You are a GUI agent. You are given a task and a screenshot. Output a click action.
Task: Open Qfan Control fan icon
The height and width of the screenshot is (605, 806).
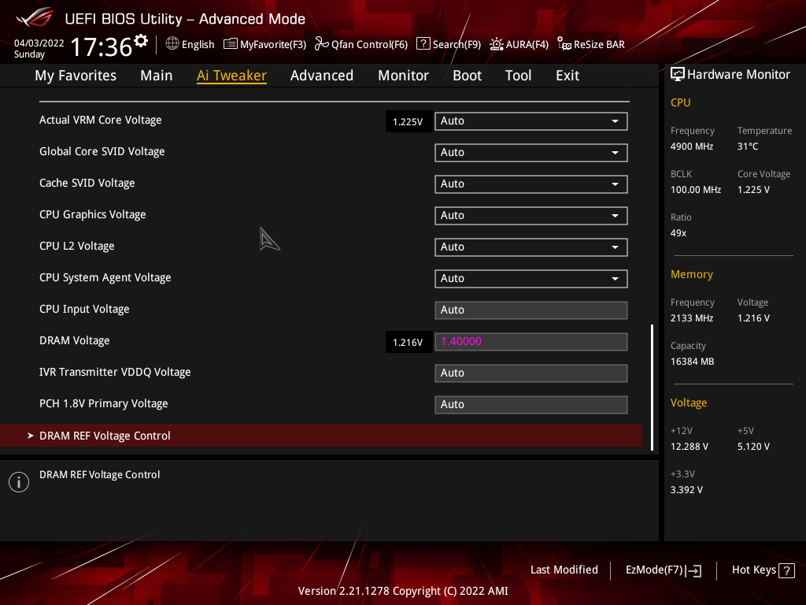[322, 44]
